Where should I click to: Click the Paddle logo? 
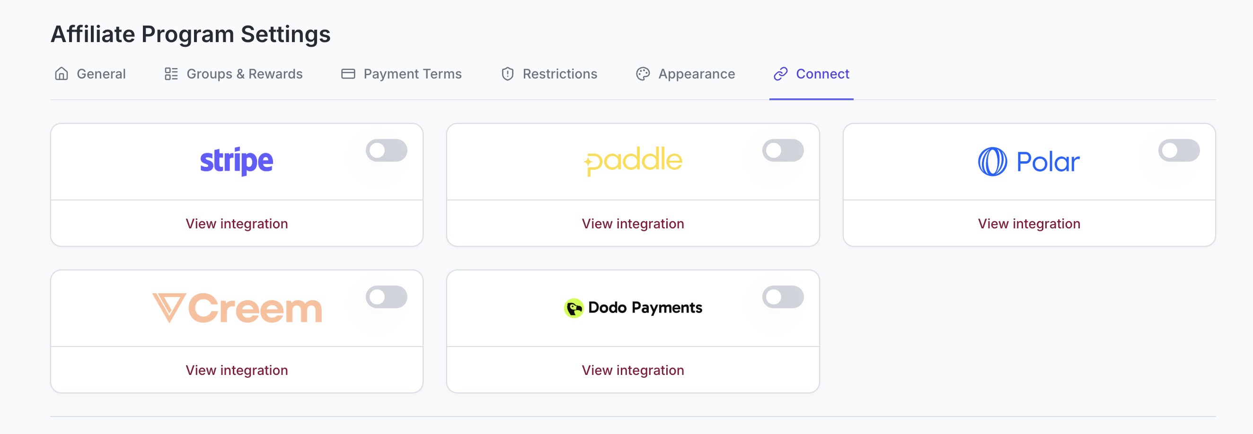[x=633, y=161]
